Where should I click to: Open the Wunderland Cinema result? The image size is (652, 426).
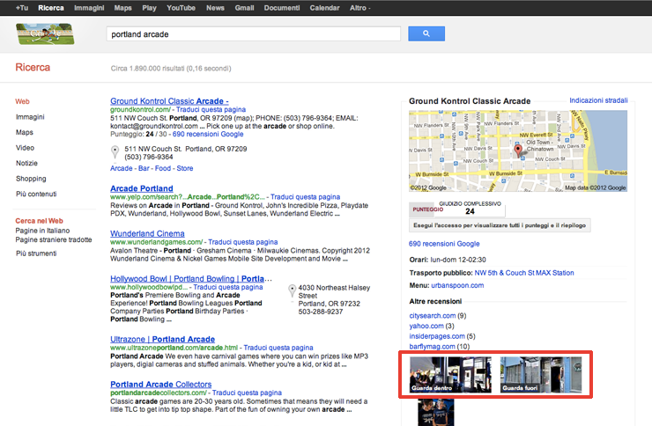click(x=147, y=233)
